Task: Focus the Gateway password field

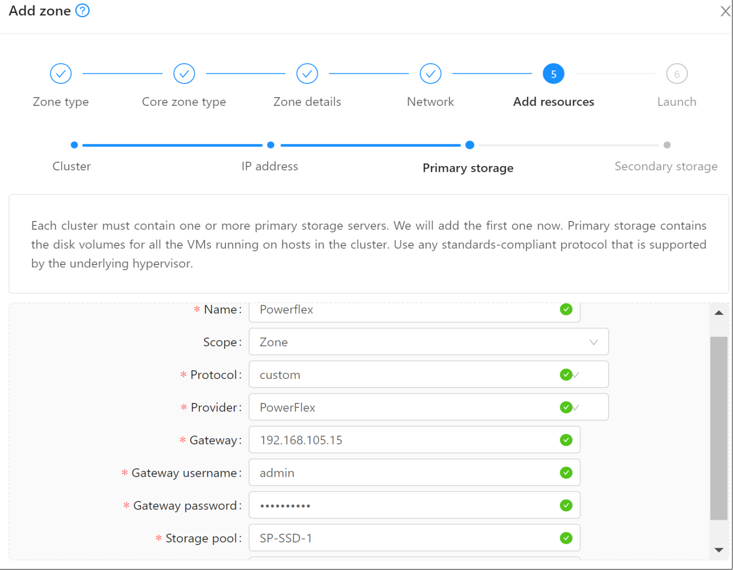Action: pos(415,505)
